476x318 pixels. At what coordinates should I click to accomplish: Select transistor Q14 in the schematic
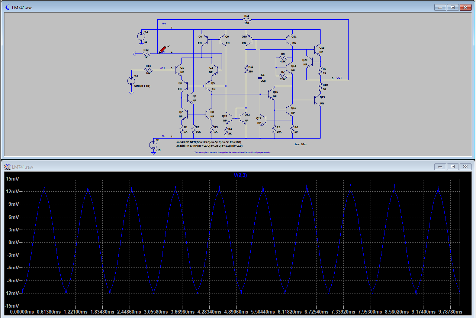tap(290, 68)
